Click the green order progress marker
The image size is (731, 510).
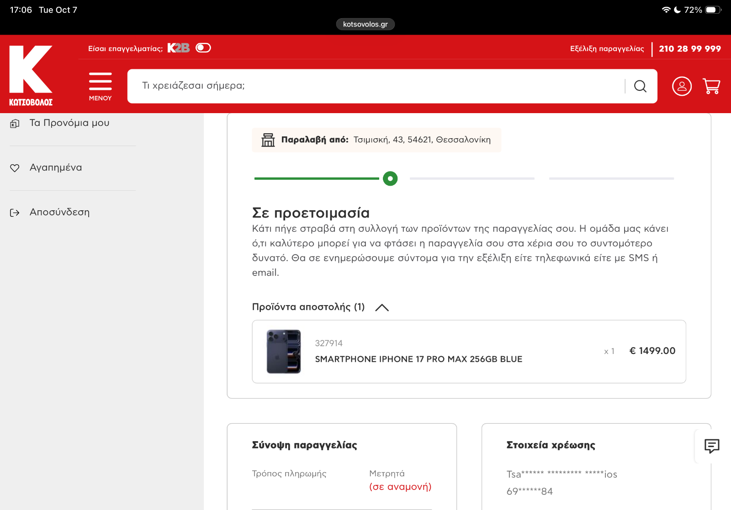[390, 178]
